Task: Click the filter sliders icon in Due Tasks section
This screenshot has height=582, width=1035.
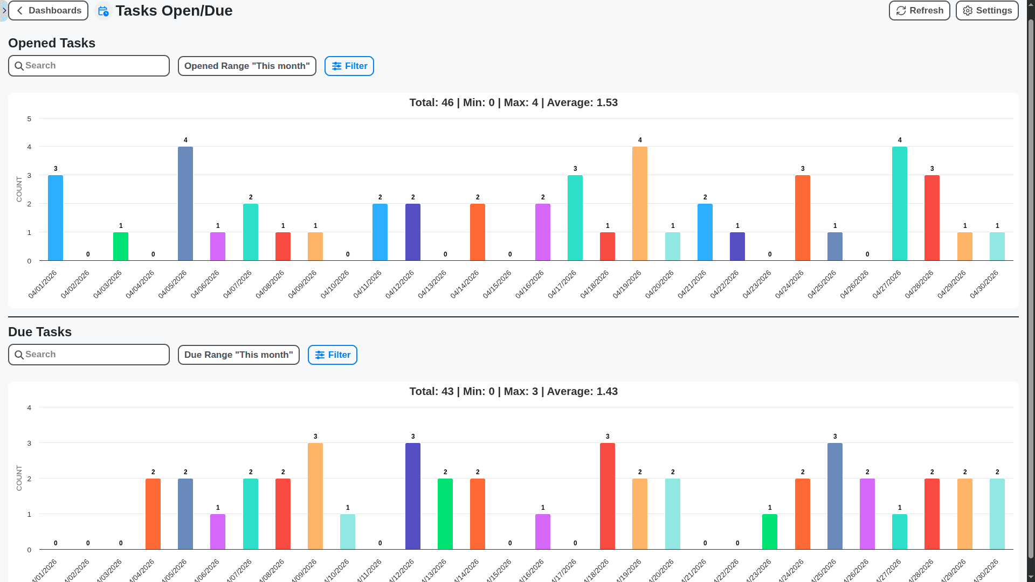Action: [320, 355]
